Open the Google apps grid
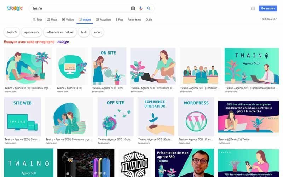Screen dimensions: 283x177 coord(253,8)
